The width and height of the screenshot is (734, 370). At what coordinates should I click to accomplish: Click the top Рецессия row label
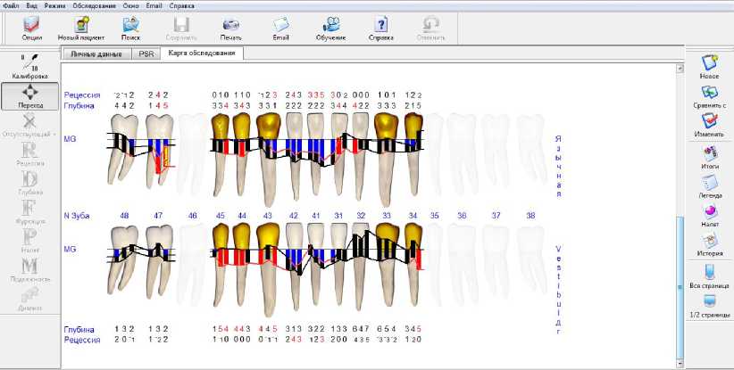pos(82,95)
